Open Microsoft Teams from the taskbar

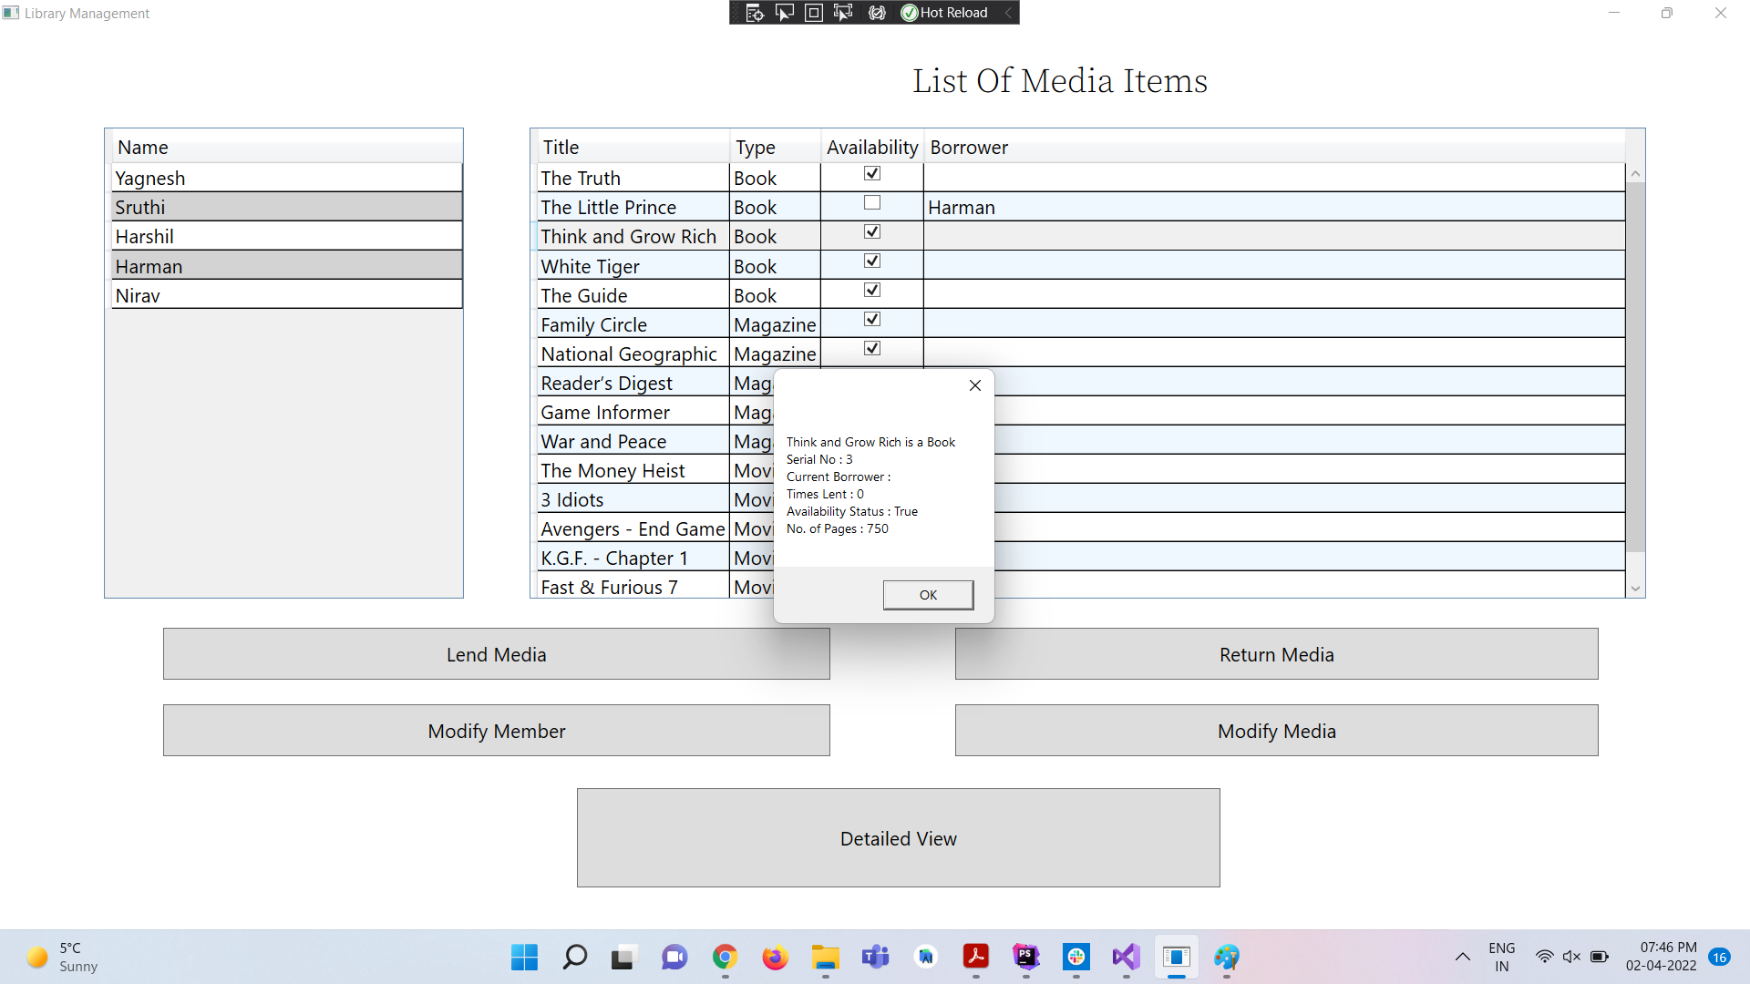(x=874, y=958)
